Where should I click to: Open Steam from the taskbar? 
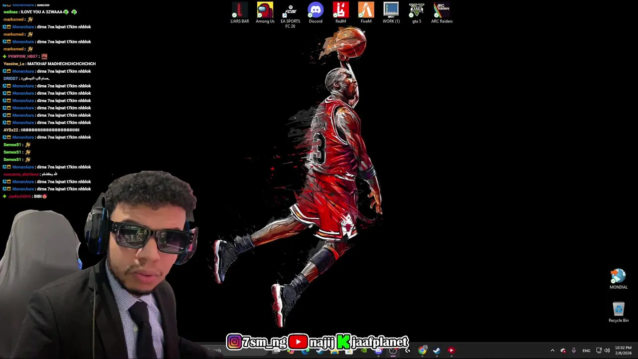coord(437,351)
